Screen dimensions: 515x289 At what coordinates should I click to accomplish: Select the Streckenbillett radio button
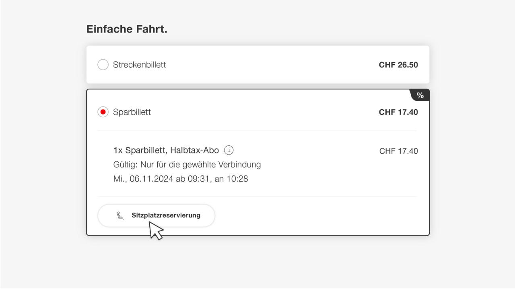103,64
